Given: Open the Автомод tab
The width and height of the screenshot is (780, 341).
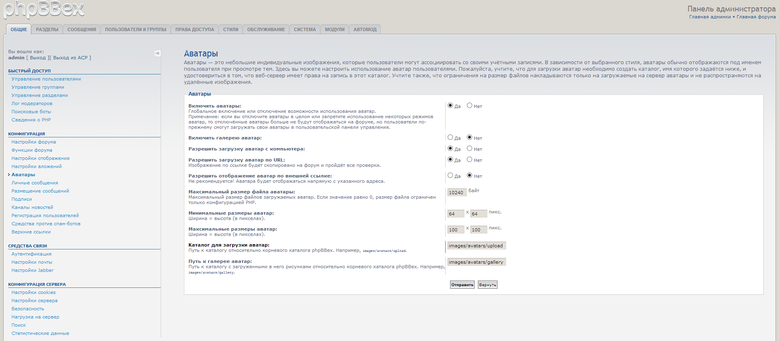Looking at the screenshot, I should pos(365,29).
